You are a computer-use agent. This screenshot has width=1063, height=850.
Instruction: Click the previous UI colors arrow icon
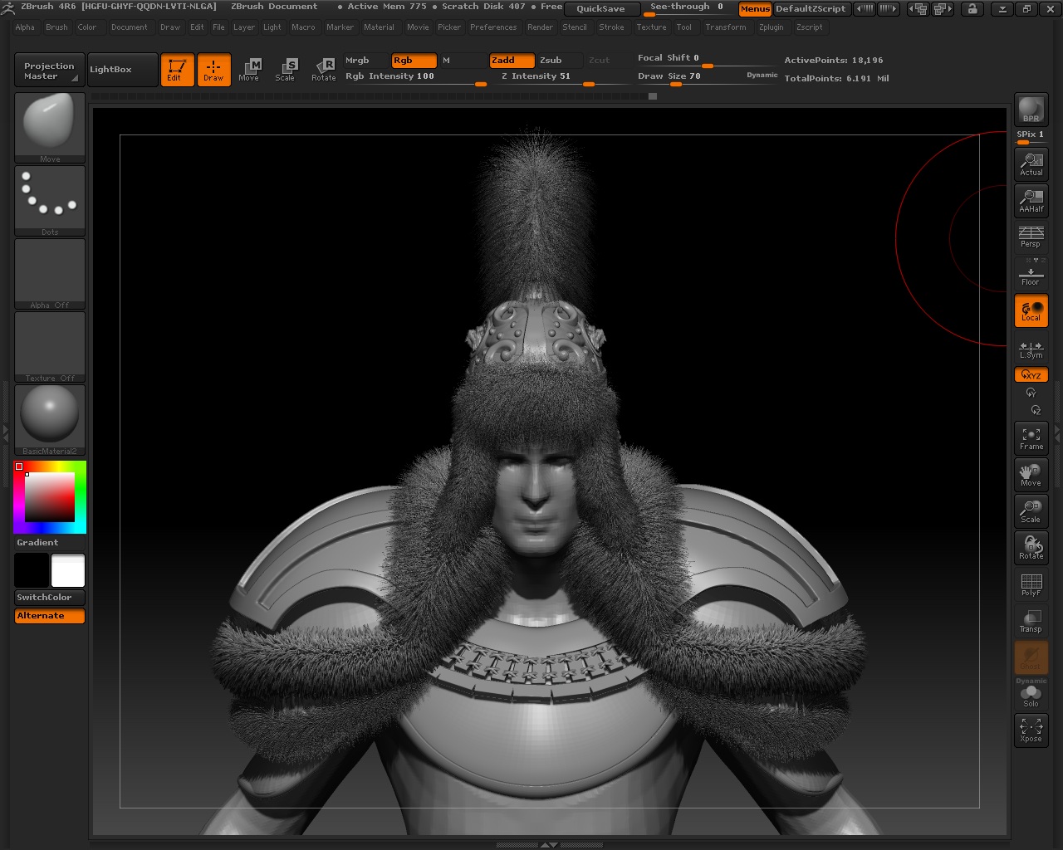pyautogui.click(x=865, y=9)
